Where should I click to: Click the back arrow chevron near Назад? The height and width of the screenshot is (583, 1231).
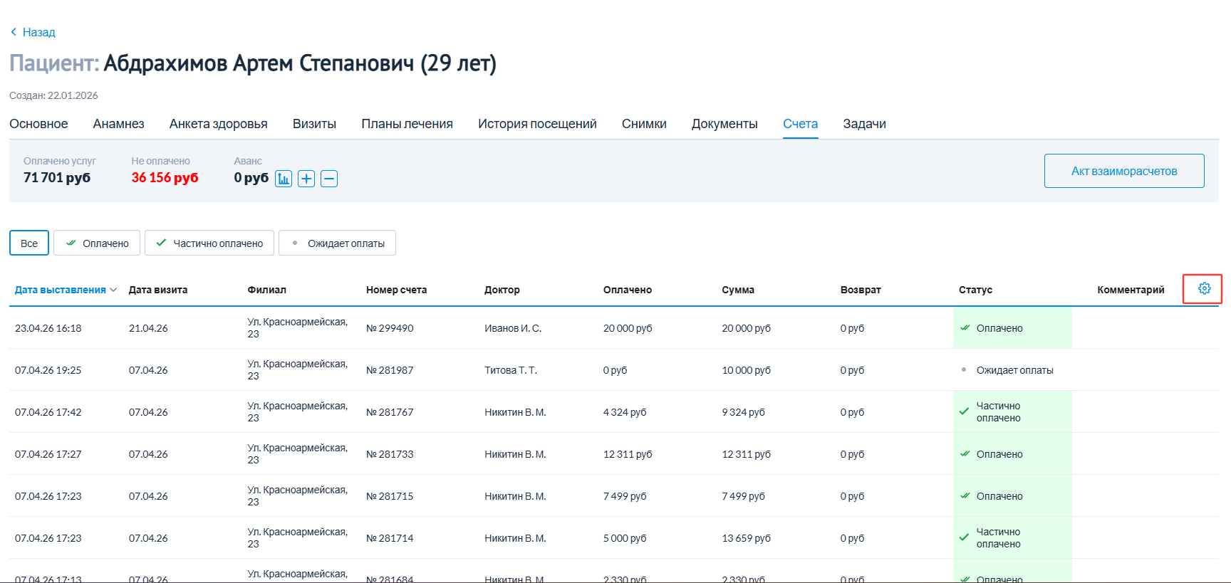[x=14, y=32]
